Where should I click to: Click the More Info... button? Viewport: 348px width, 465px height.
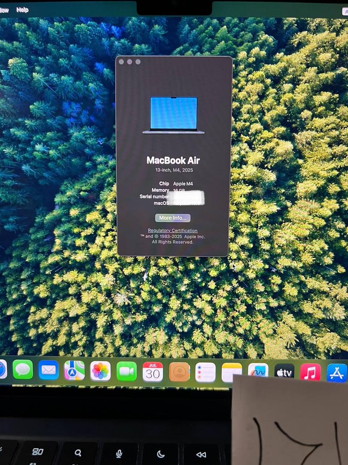(173, 218)
